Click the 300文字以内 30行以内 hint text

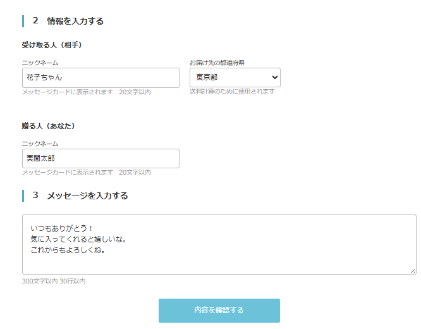point(54,281)
